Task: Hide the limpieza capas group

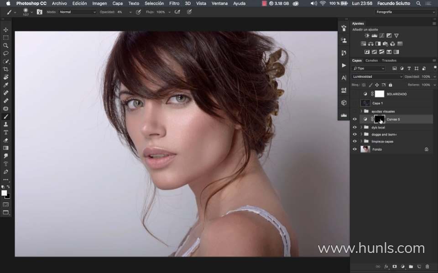Action: (x=355, y=141)
